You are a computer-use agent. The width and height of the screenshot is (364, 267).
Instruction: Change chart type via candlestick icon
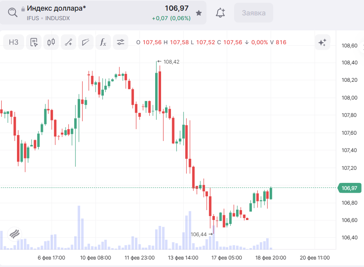(51, 42)
